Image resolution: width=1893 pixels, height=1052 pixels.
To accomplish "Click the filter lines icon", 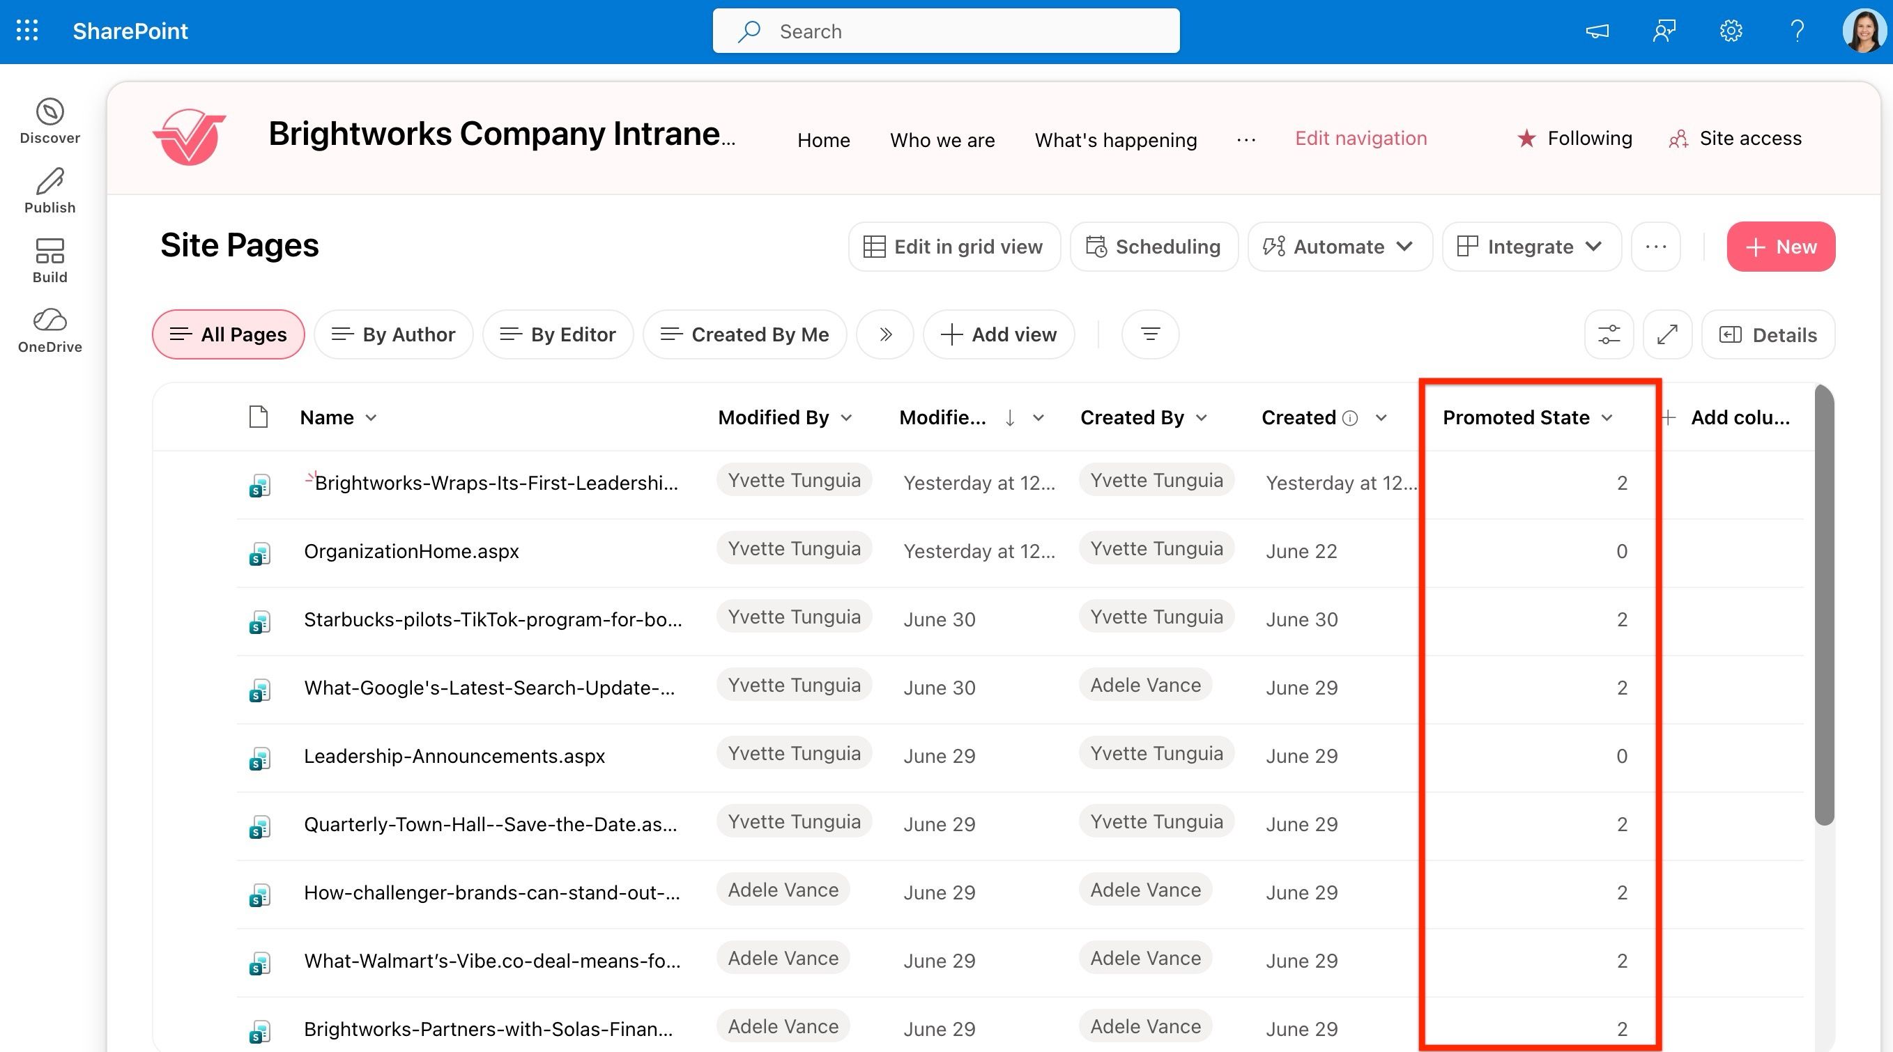I will coord(1150,334).
